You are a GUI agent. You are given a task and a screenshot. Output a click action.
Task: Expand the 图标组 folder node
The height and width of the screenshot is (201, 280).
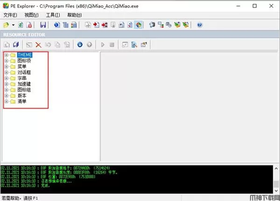7,90
